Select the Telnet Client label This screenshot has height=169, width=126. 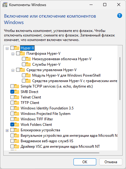(31, 97)
